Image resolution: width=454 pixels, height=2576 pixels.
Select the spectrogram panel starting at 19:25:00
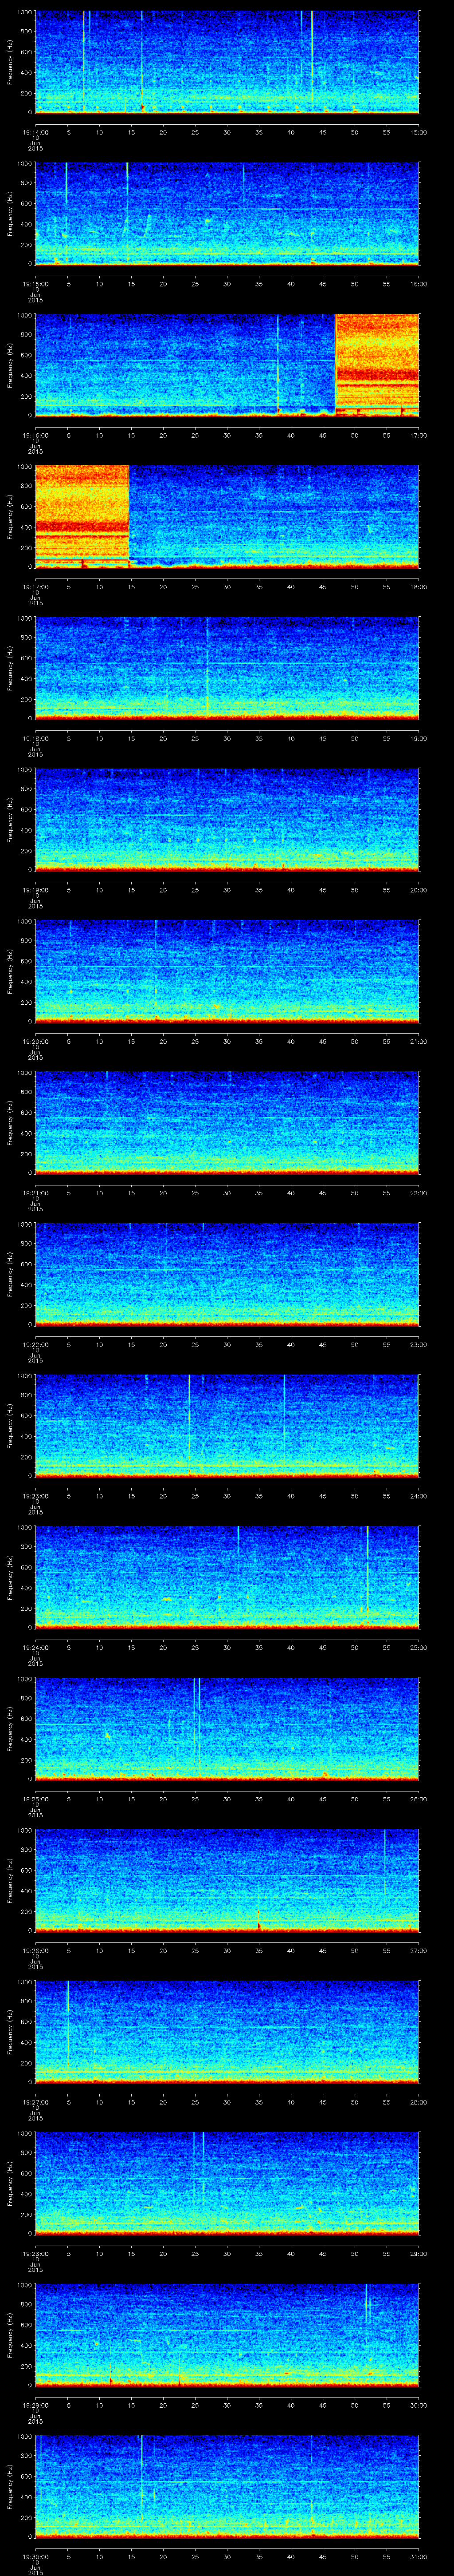point(227,1729)
